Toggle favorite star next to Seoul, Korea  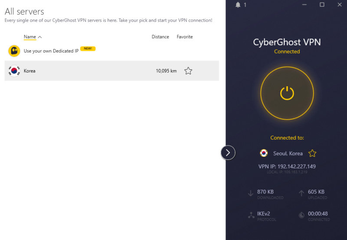(312, 153)
